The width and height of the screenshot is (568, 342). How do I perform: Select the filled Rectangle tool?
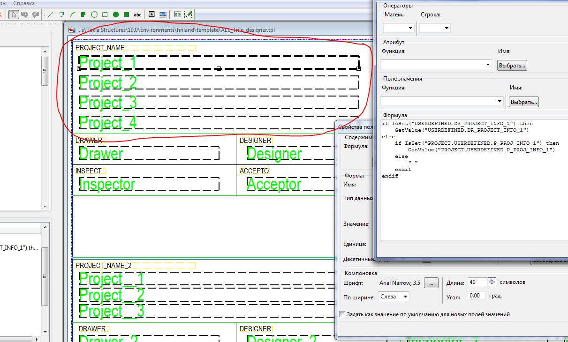click(127, 15)
